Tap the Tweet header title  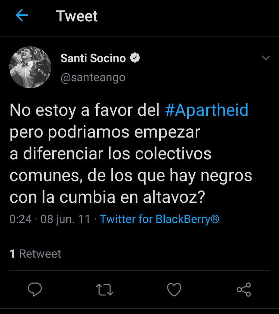pyautogui.click(x=77, y=16)
